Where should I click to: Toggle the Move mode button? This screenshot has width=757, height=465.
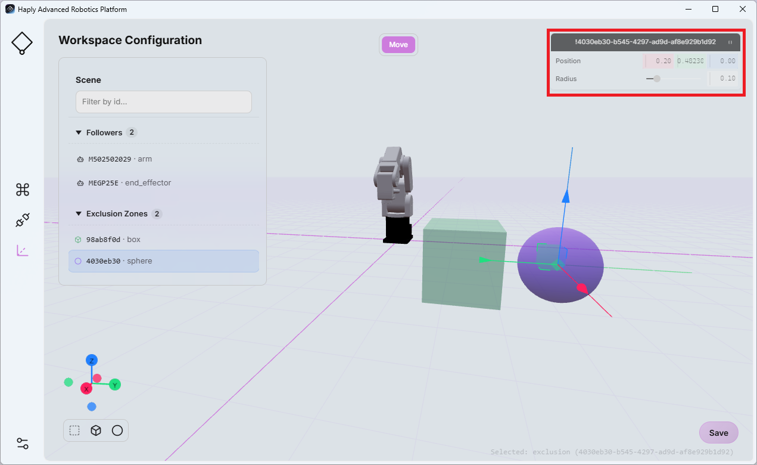398,45
